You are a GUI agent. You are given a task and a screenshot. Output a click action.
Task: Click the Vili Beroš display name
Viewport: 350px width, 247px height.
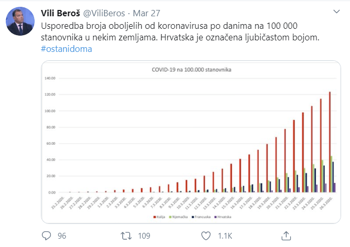60,13
